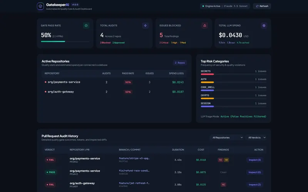This screenshot has width=308, height=192.
Task: Click the $0.0430 total spend value
Action: pyautogui.click(x=230, y=35)
